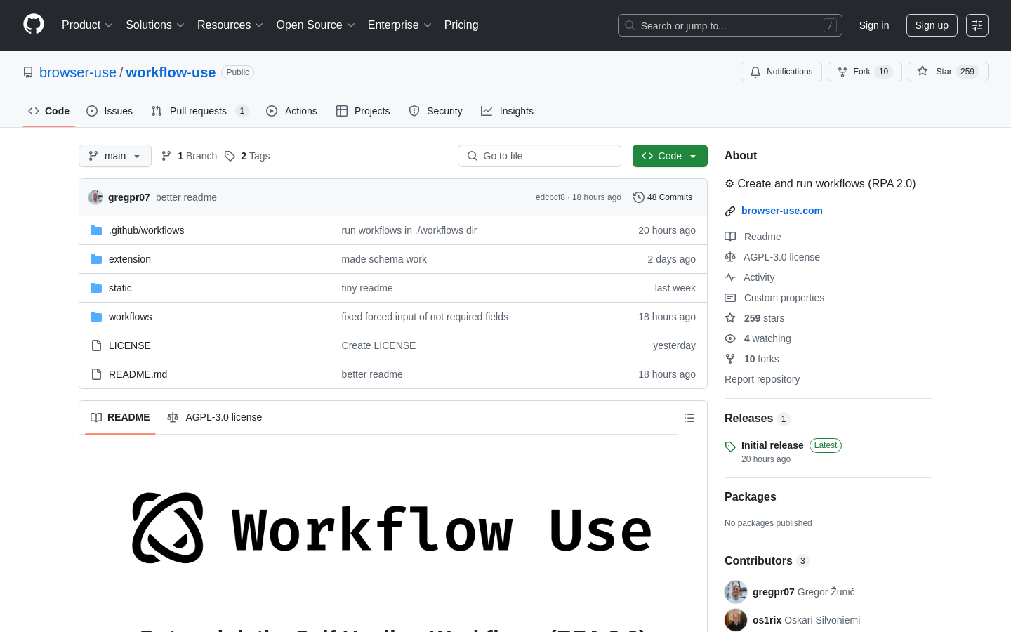View the 1 Branch list

pyautogui.click(x=189, y=156)
